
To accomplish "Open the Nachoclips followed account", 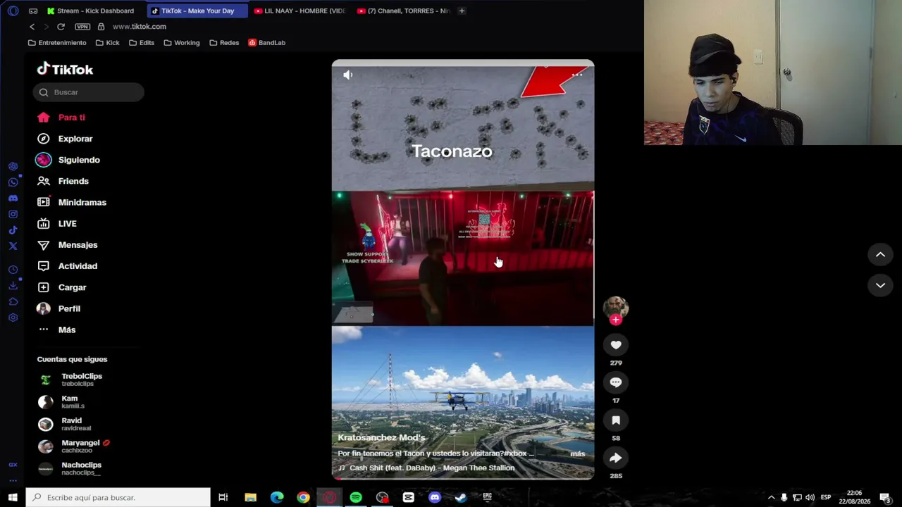I will tap(70, 468).
